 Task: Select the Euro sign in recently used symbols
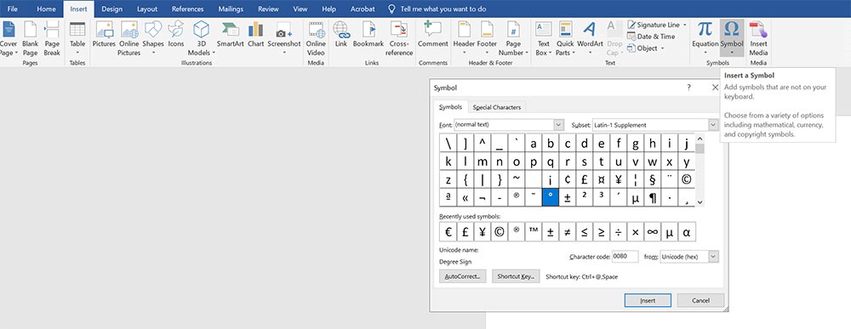coord(448,231)
